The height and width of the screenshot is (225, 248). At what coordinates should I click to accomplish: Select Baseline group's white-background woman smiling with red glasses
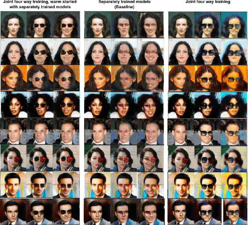click(151, 52)
